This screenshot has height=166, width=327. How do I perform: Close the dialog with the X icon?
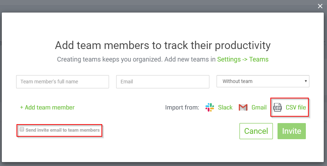coord(320,6)
